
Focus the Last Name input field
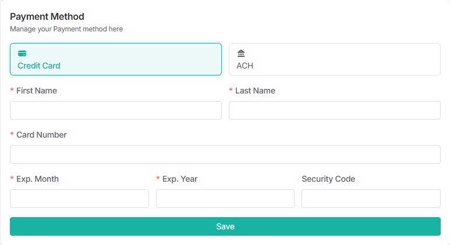(x=334, y=110)
